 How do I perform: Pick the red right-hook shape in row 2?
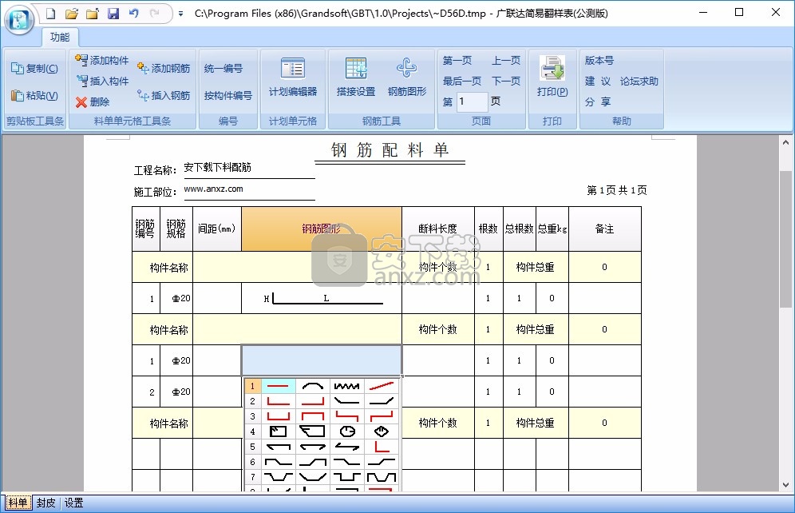(312, 401)
